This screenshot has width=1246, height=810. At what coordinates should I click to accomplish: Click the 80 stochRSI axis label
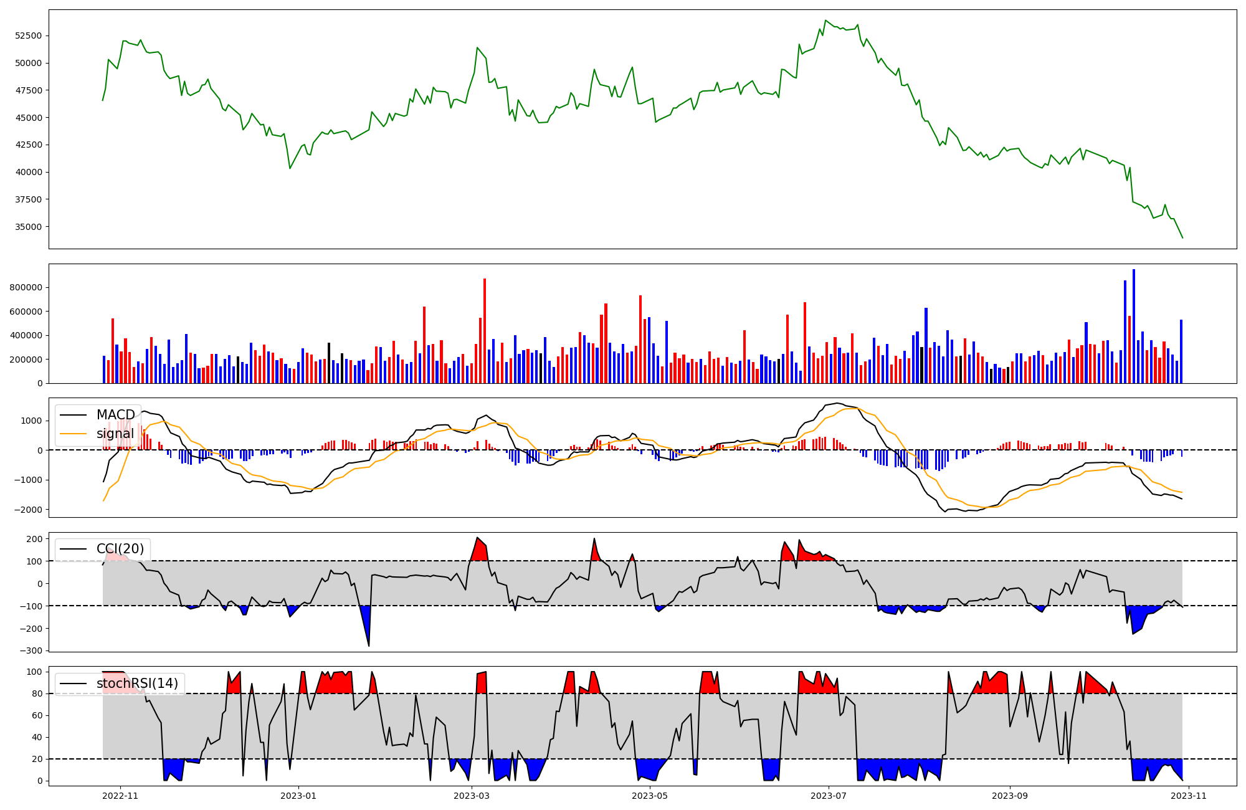37,693
